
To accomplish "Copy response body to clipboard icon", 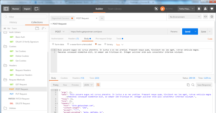I will coord(188,85).
